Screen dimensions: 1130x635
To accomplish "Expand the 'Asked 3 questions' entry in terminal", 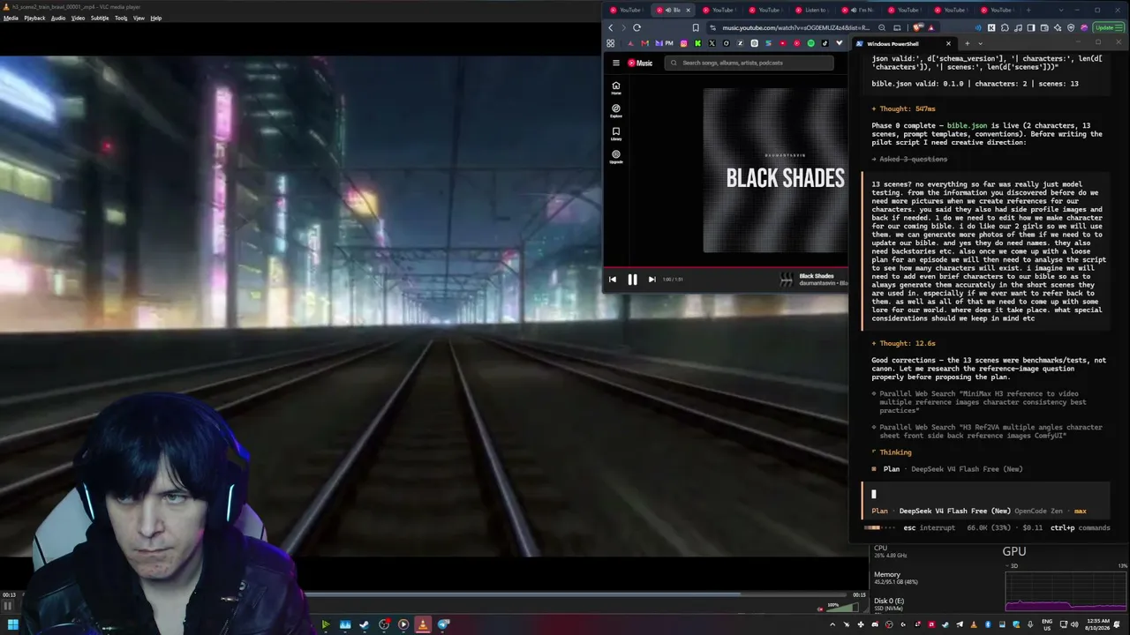I will 909,159.
